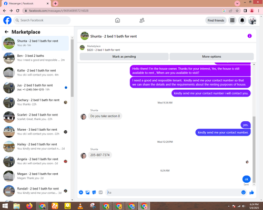Open account profile menu
Image resolution: width=263 pixels, height=210 pixels.
coord(252,20)
